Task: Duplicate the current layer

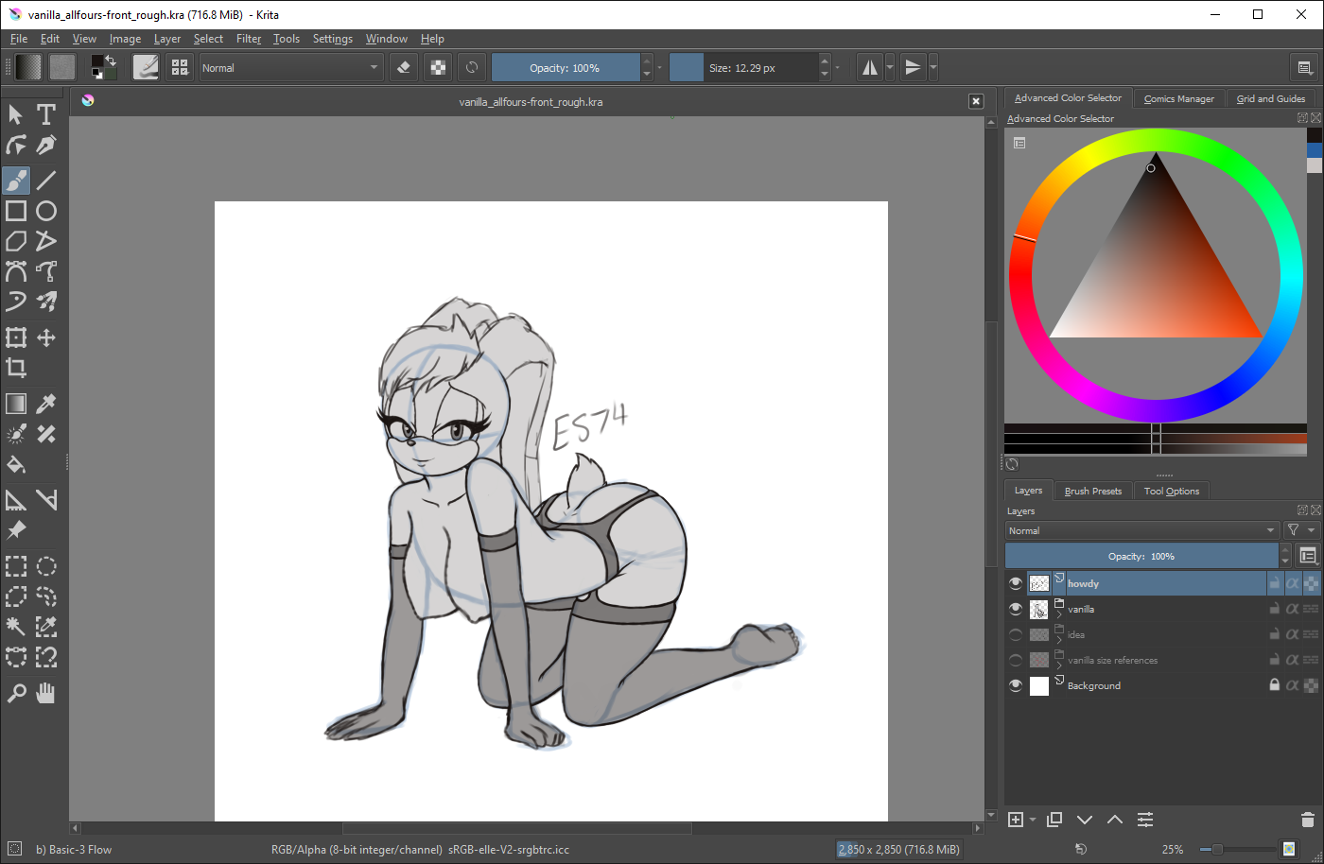Action: click(x=1054, y=820)
